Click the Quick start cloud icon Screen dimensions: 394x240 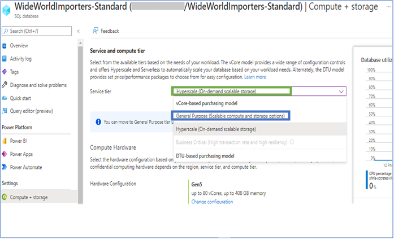(5, 98)
